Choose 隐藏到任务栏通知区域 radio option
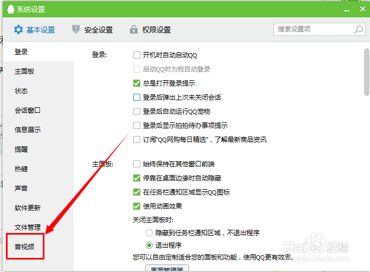 149,233
